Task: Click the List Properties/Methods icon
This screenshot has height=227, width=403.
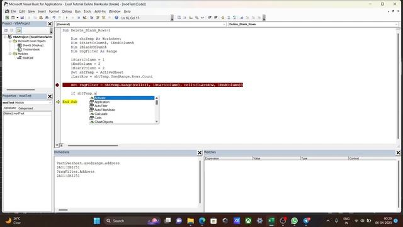Action: (x=179, y=18)
